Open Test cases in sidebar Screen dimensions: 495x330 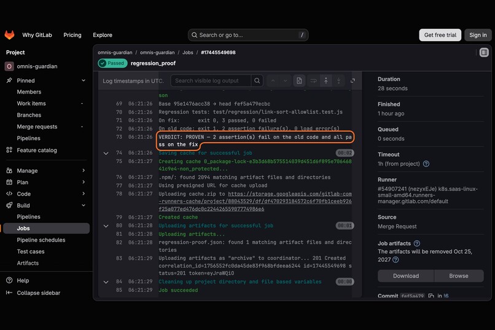[31, 251]
